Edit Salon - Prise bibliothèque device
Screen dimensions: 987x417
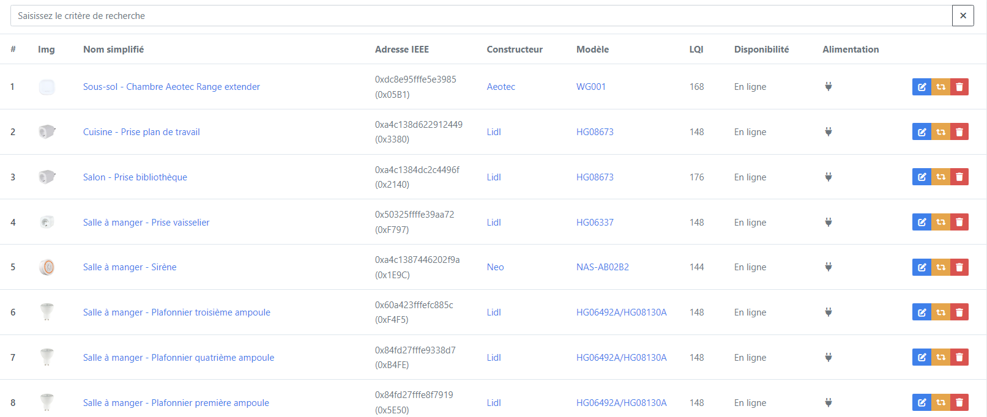922,177
